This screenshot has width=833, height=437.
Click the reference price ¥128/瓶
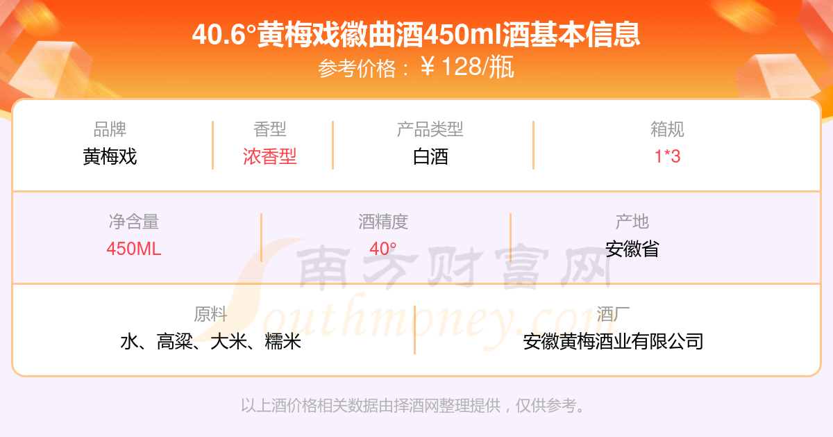click(x=467, y=67)
